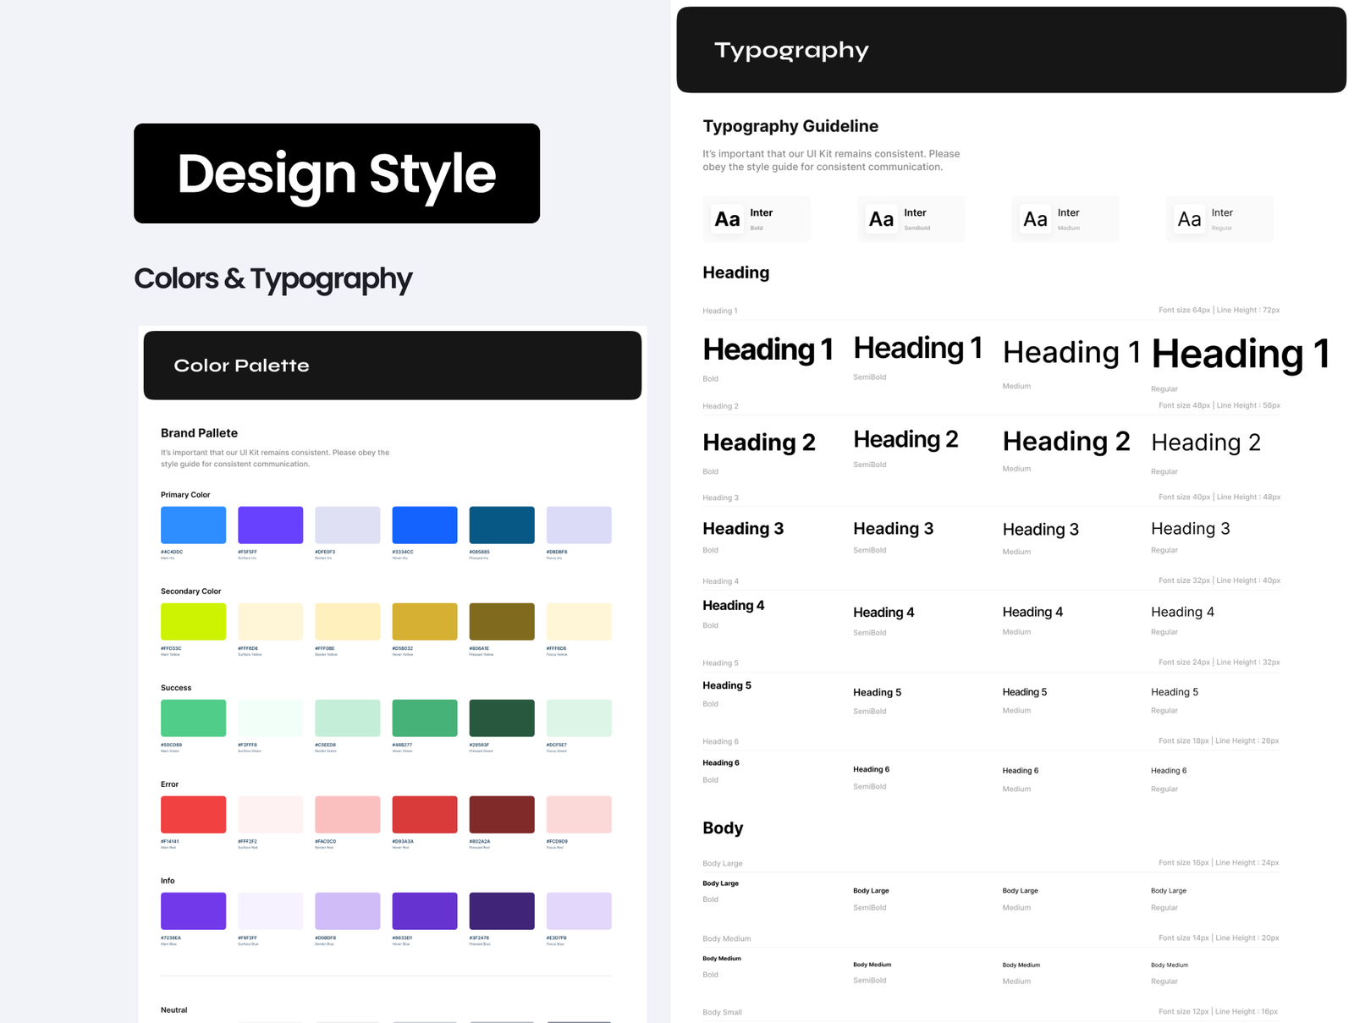Click the Design Style title banner

[x=337, y=173]
